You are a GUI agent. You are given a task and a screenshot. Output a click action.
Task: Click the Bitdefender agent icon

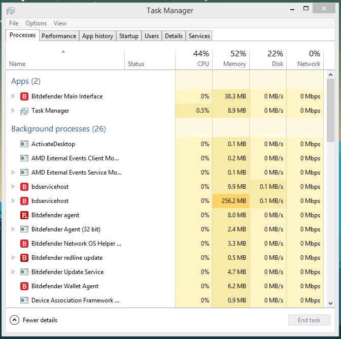tap(24, 215)
